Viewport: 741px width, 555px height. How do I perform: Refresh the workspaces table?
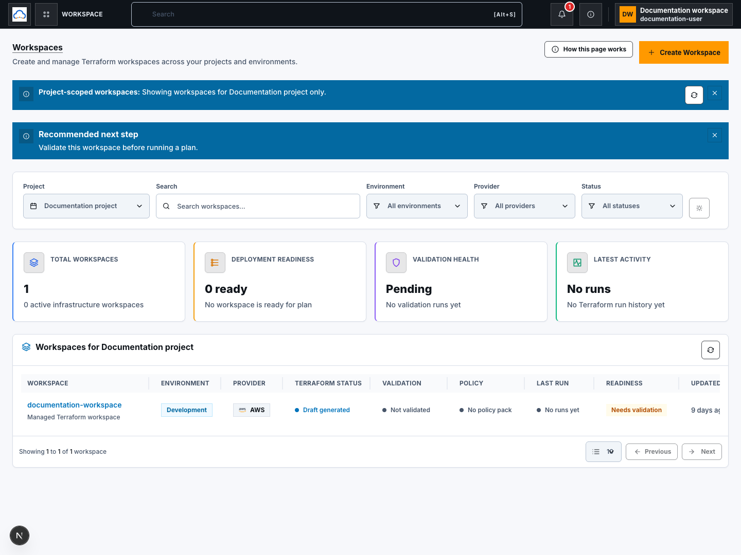click(x=711, y=350)
